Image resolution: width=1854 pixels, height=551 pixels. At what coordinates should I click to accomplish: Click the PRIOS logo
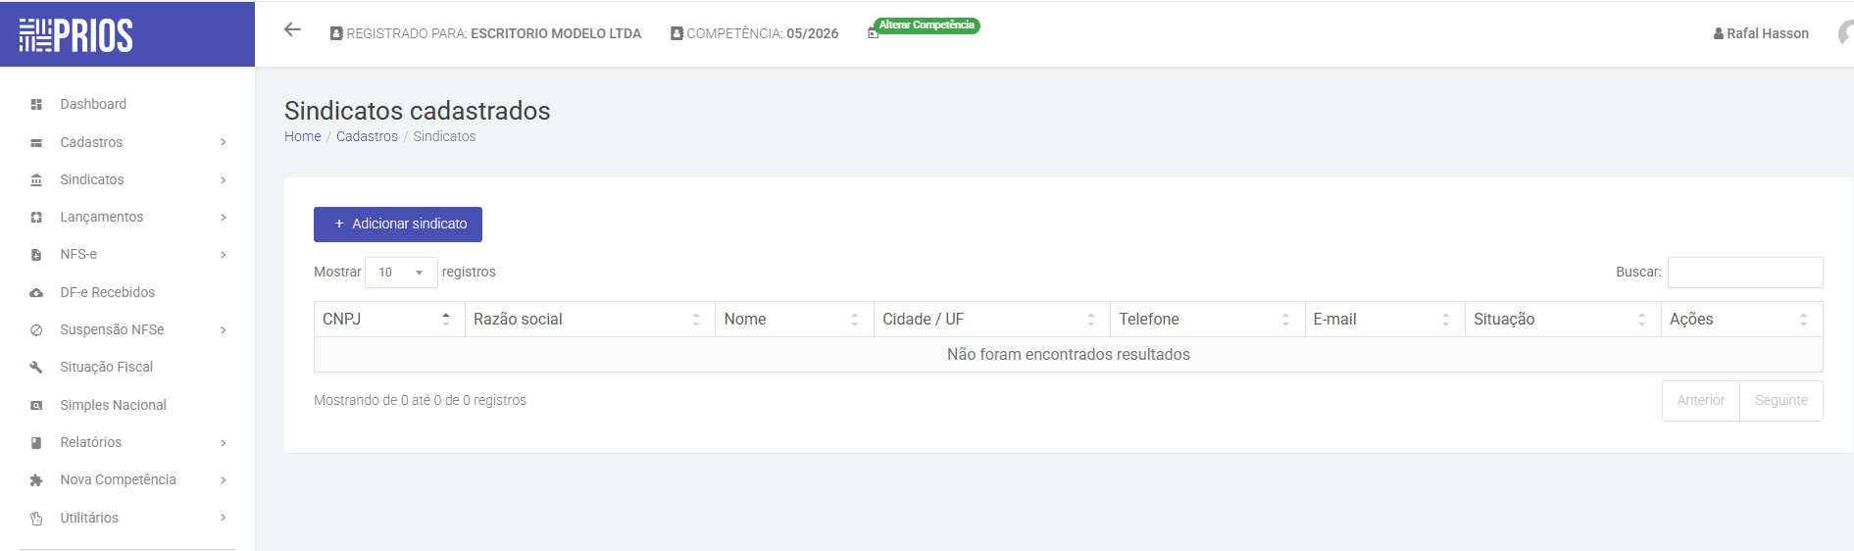click(x=76, y=35)
